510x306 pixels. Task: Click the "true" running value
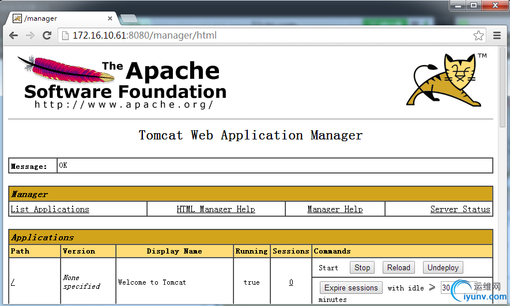(251, 282)
